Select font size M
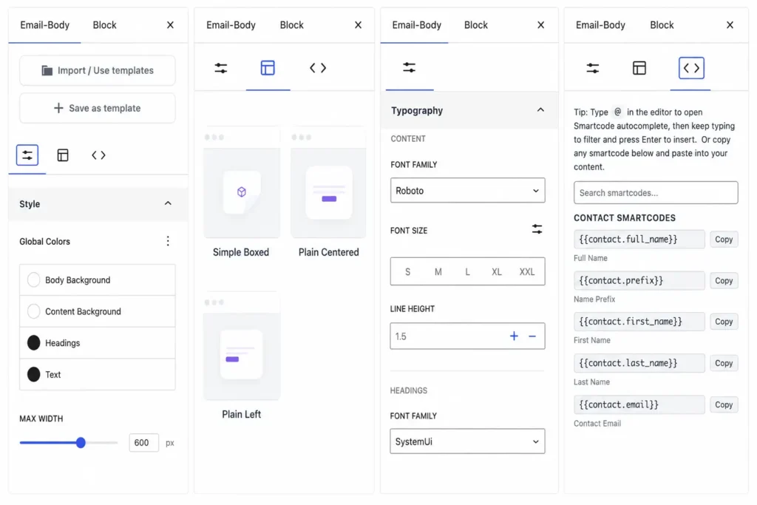The image size is (757, 505). tap(438, 272)
